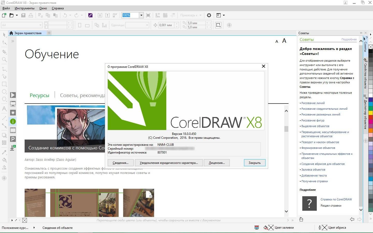
Task: Select the Pick tool in toolbox
Action: [x=4, y=35]
